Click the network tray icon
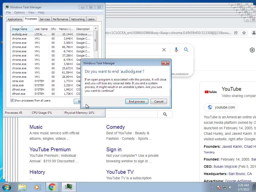This screenshot has height=192, width=256. point(225,187)
